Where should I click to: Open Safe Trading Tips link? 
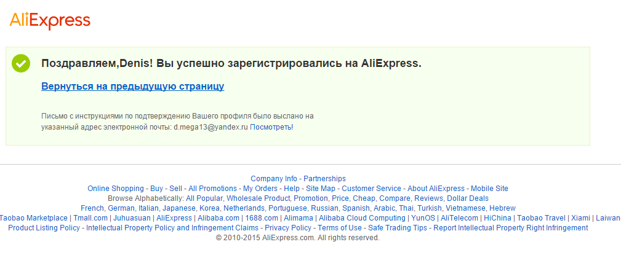(398, 228)
